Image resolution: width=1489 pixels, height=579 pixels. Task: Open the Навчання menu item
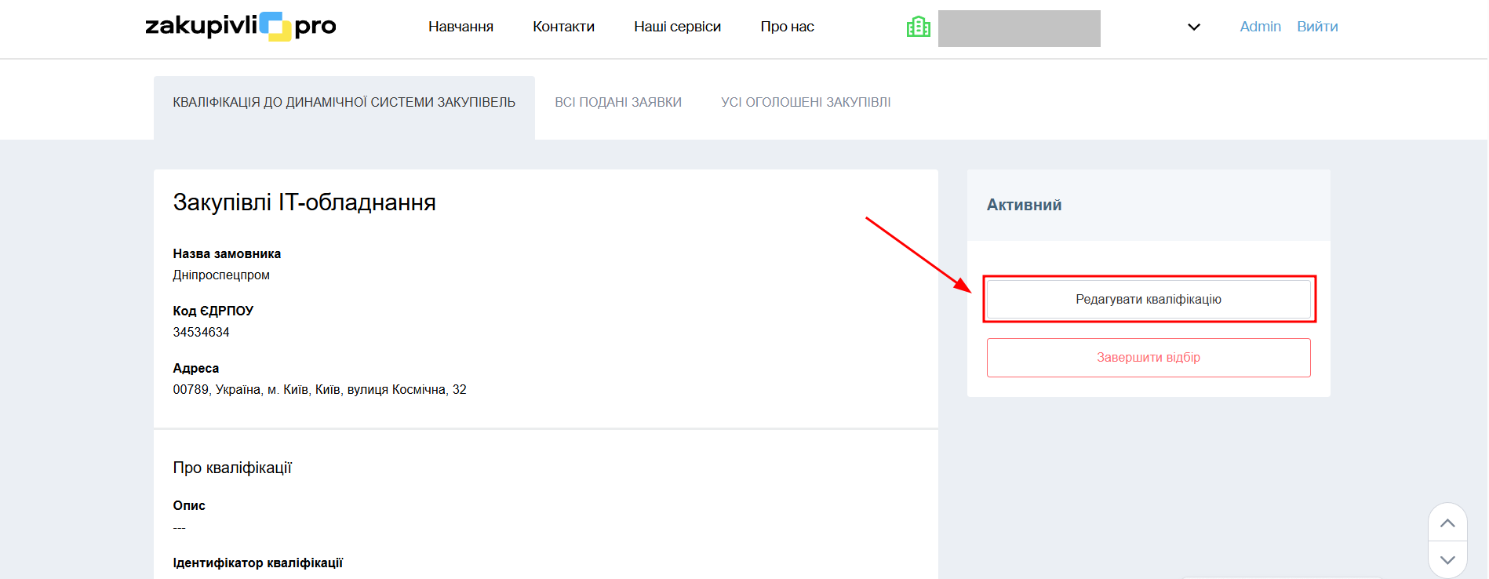coord(461,27)
